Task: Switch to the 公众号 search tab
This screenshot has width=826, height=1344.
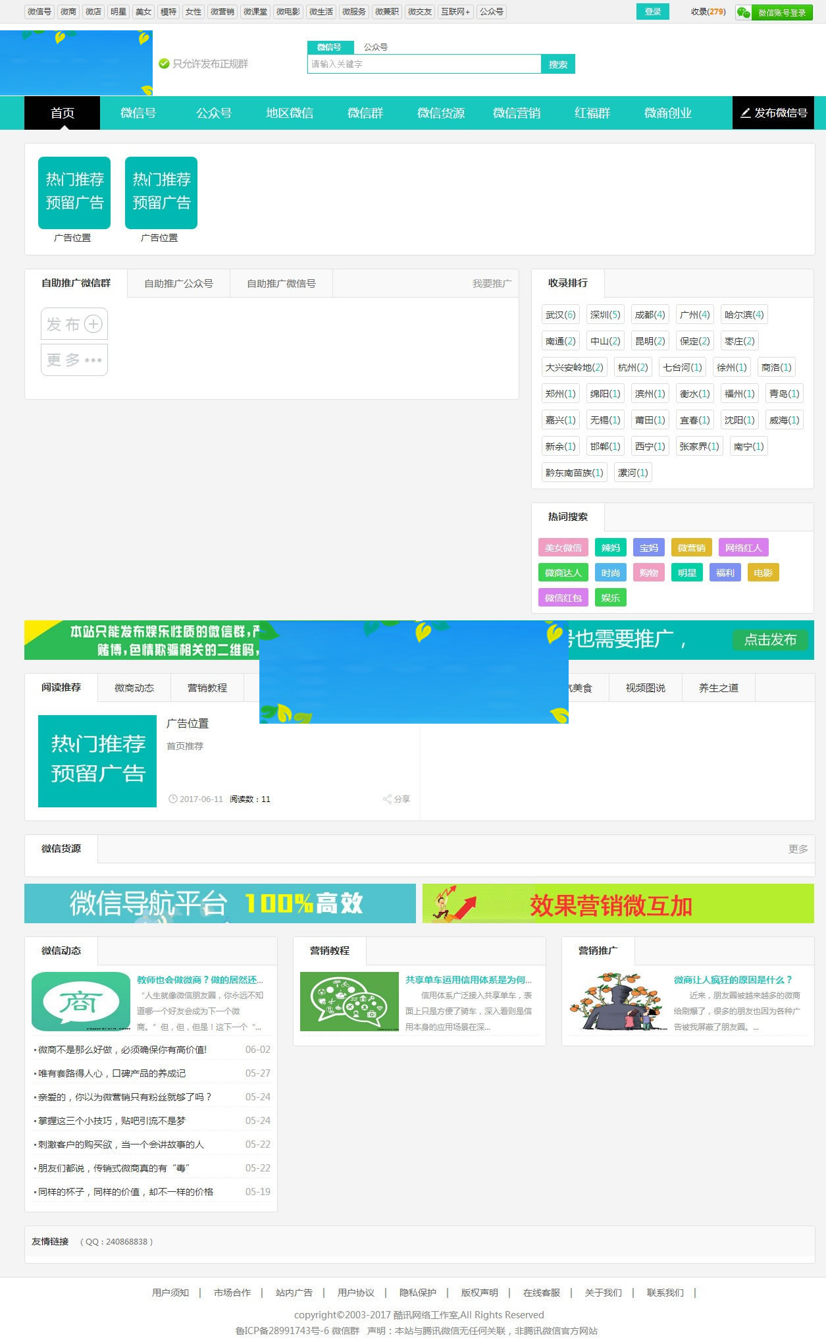Action: [x=375, y=47]
